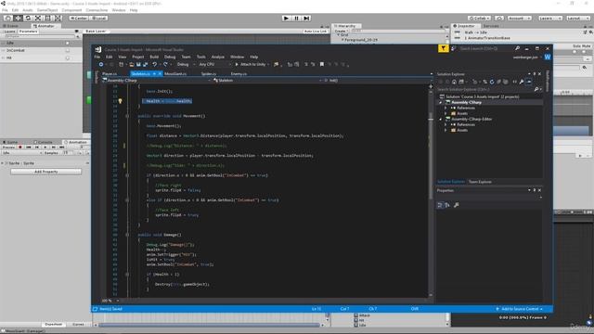Switch to the Enemy.cs editor tab
The width and height of the screenshot is (594, 334).
pos(239,74)
